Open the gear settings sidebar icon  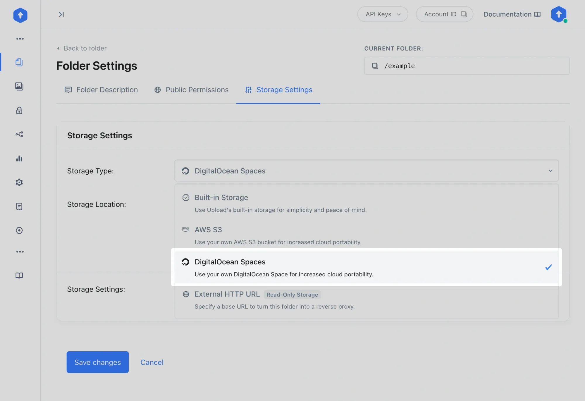19,183
